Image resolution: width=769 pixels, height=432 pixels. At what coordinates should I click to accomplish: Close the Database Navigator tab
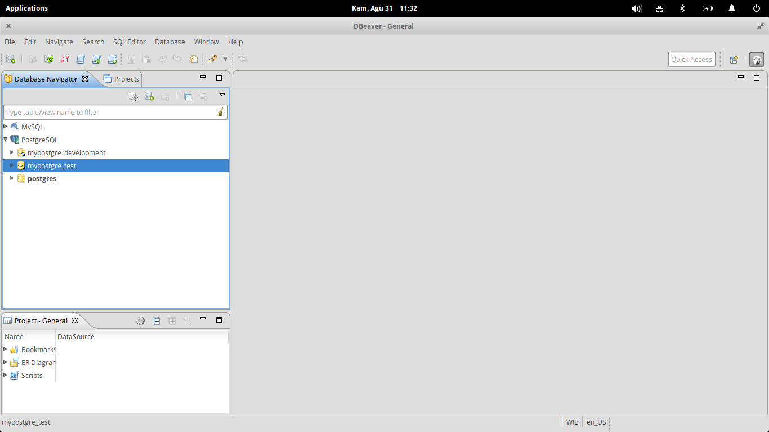(x=85, y=79)
